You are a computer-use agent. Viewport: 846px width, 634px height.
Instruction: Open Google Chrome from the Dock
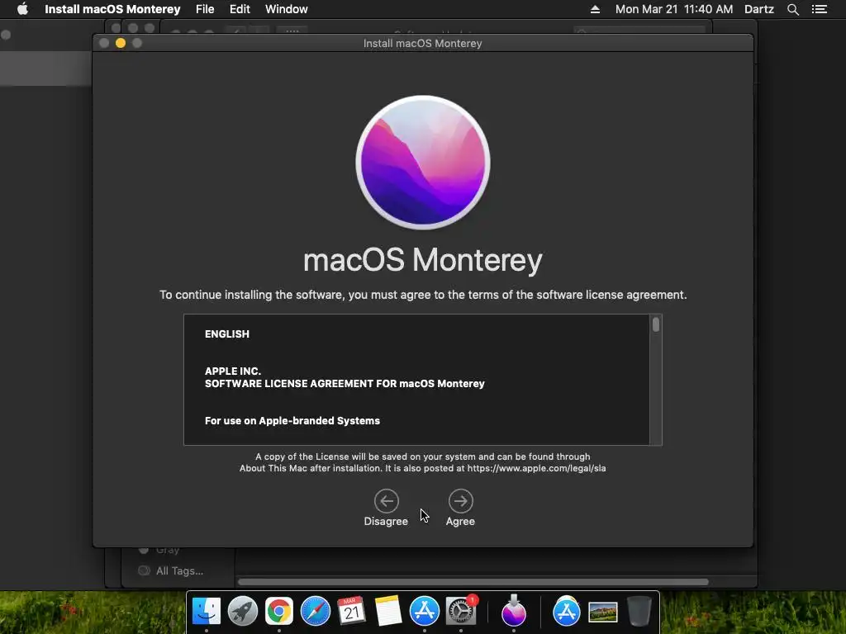279,612
